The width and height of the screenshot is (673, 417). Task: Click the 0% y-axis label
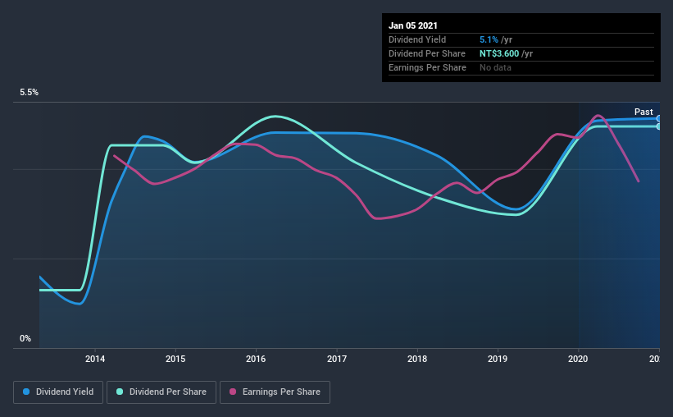(25, 338)
